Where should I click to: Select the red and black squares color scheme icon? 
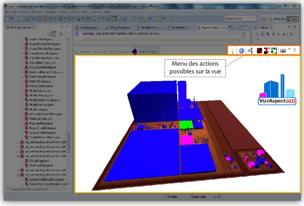[259, 51]
